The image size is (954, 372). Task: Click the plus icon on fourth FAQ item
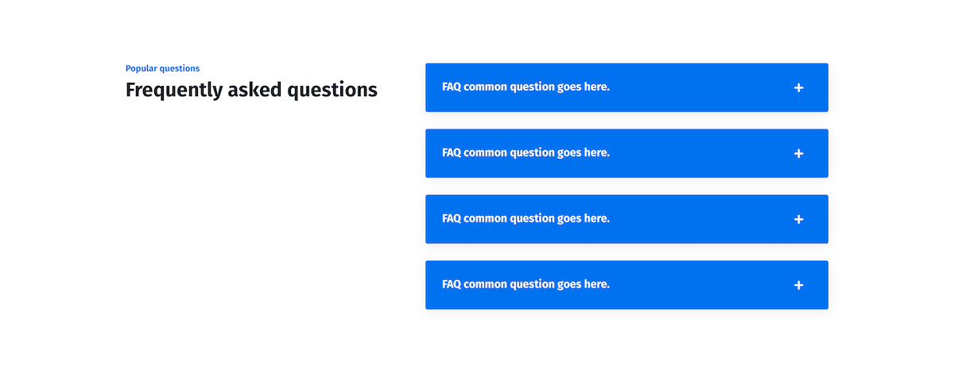pyautogui.click(x=799, y=285)
